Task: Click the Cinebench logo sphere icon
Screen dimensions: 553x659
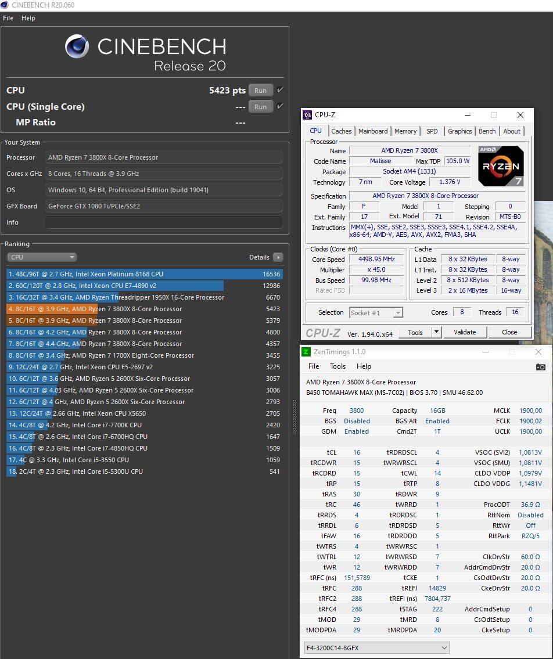Action: coord(77,46)
